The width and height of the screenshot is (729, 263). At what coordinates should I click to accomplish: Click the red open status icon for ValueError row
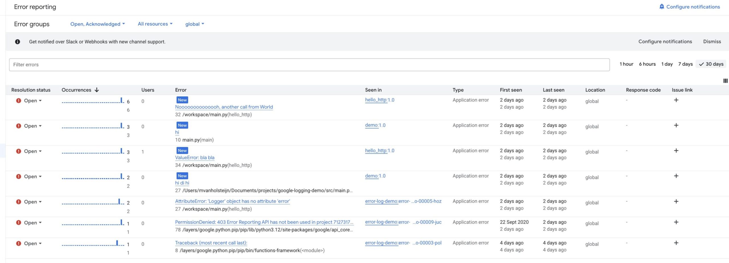(x=19, y=151)
